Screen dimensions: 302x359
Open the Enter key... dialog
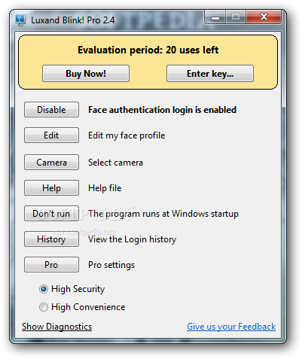tap(210, 74)
